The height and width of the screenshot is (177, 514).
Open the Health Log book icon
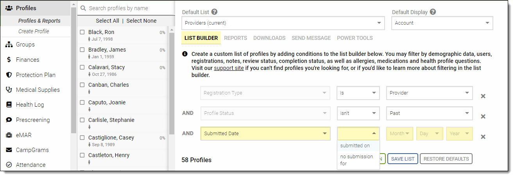click(x=9, y=105)
